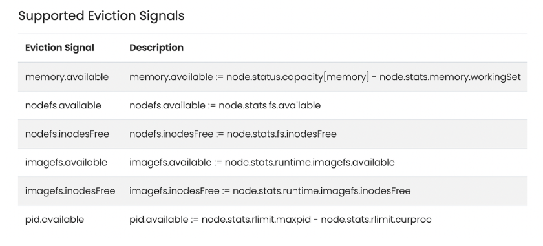543x246 pixels.
Task: Click node.stats.memory.workingSet in the first row
Action: click(450, 77)
